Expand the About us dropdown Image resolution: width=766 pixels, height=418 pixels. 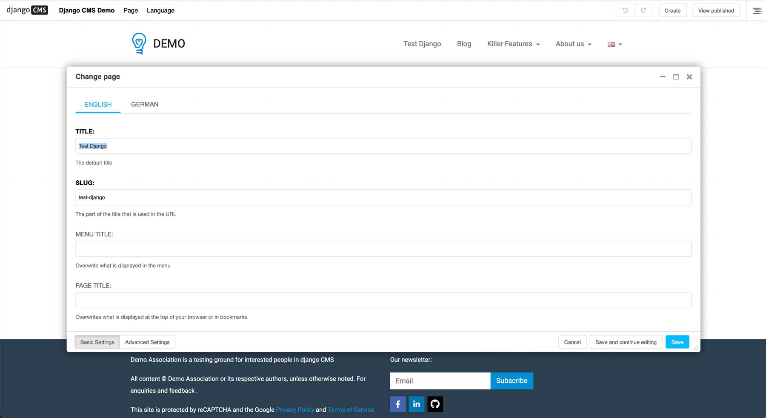(573, 44)
